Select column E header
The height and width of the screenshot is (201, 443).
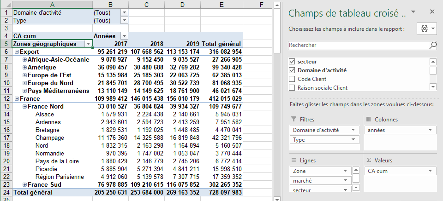coord(222,5)
